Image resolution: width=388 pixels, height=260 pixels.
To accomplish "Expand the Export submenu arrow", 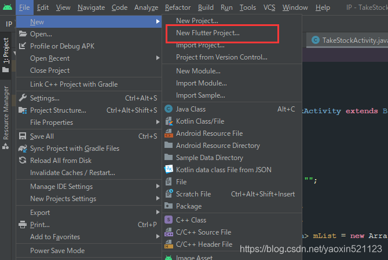I will click(158, 212).
